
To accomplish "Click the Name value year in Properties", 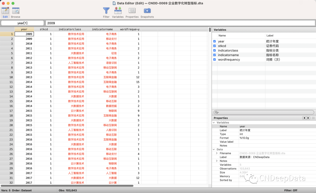I will pyautogui.click(x=242, y=126).
